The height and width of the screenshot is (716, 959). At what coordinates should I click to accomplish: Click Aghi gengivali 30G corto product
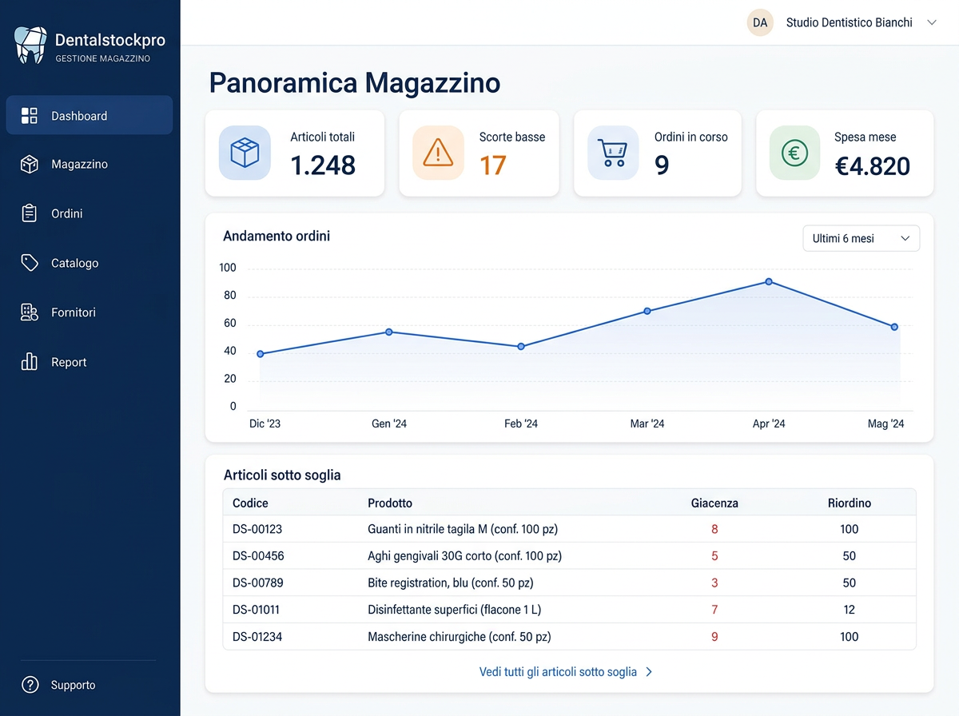tap(464, 556)
